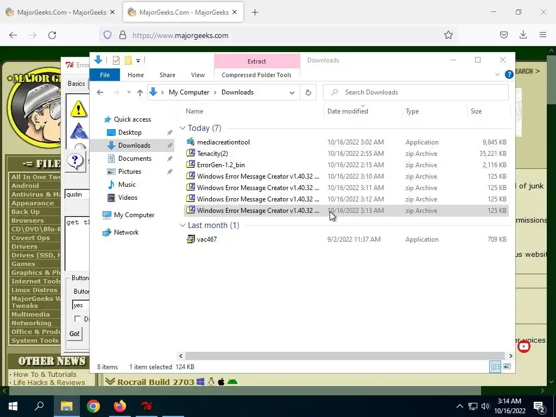Screen dimensions: 556x417
Task: Switch to Details view layout icon
Action: (495, 367)
